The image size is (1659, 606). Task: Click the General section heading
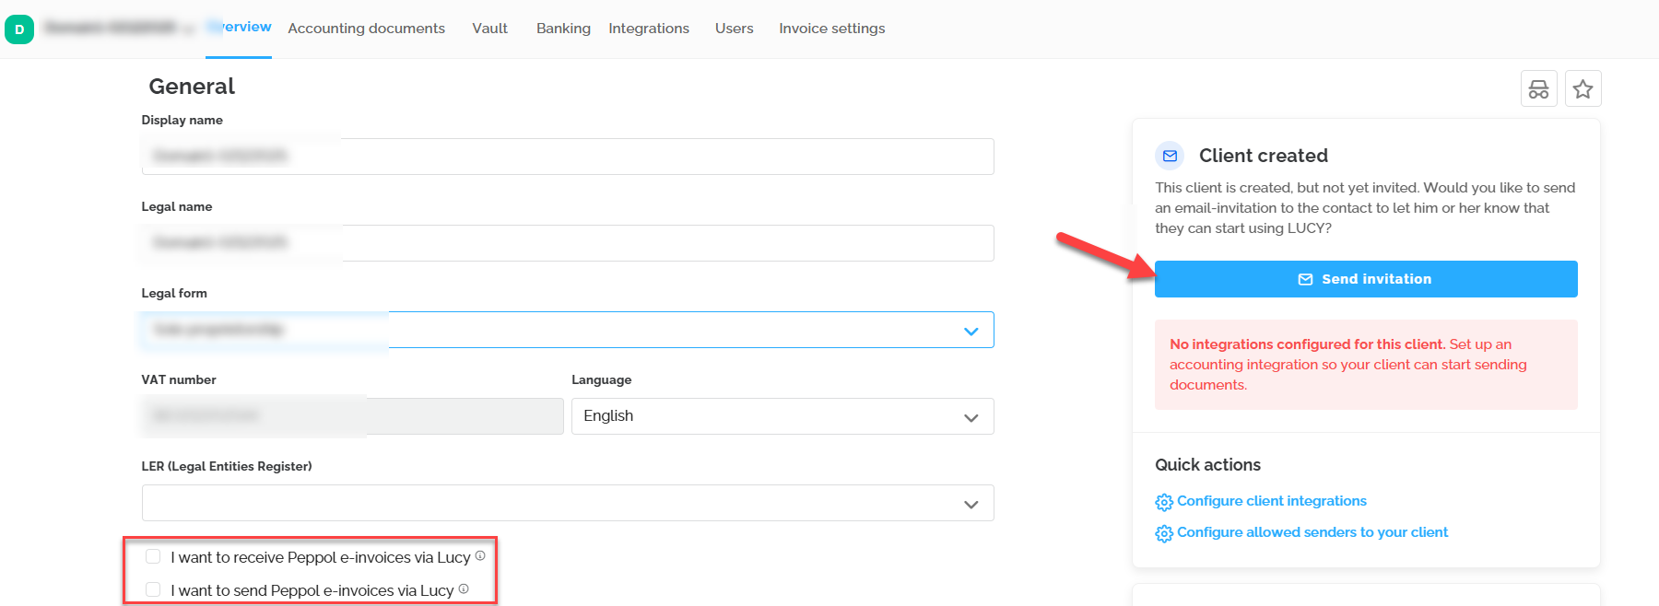(192, 87)
